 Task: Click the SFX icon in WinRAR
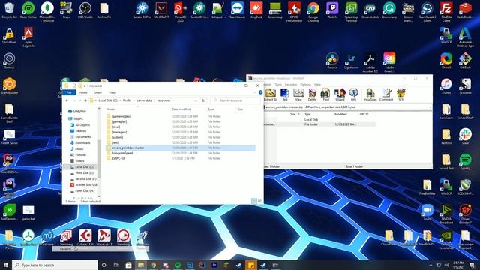[x=401, y=94]
